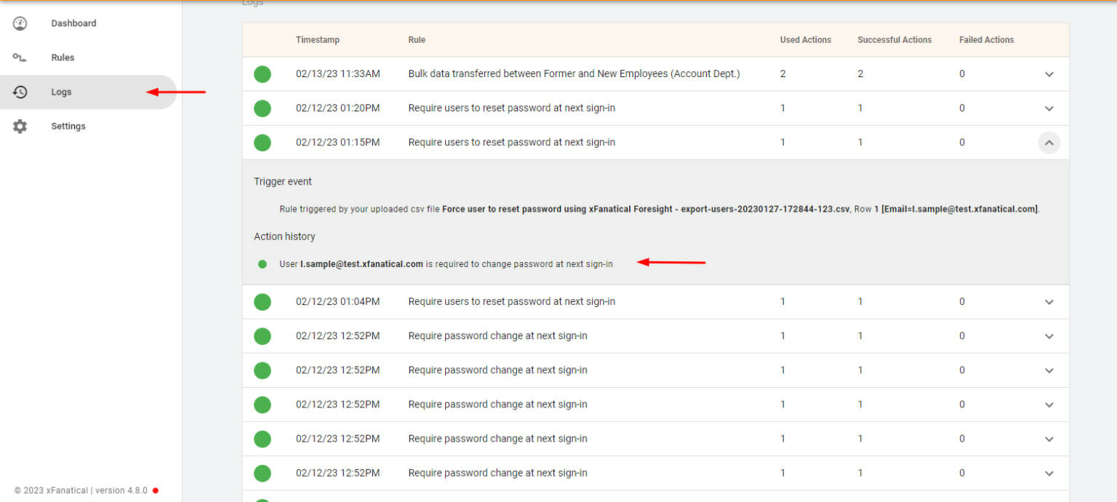This screenshot has height=502, width=1117.
Task: Click the Logs history clock icon
Action: click(x=20, y=92)
